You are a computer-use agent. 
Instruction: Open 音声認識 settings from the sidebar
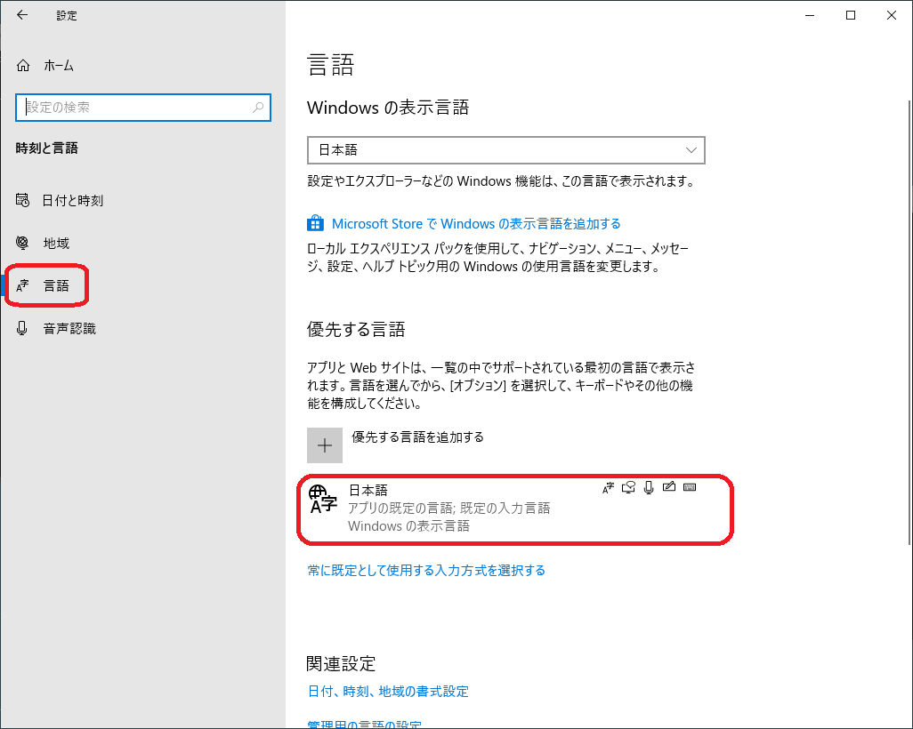[x=69, y=329]
